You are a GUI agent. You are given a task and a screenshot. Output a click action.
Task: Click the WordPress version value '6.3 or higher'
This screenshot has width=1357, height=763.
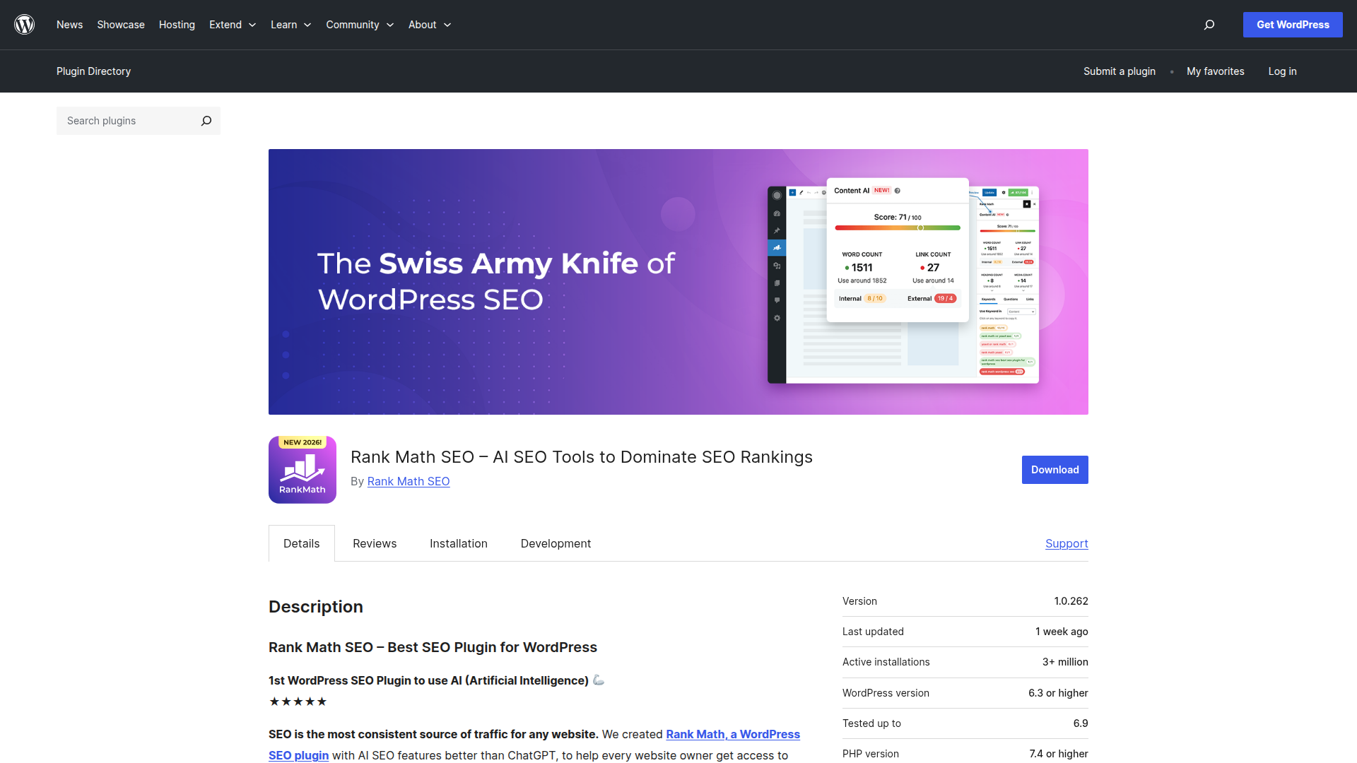coord(1058,693)
